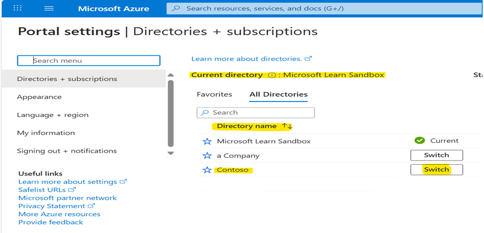Open Learn more about directories link

point(252,59)
